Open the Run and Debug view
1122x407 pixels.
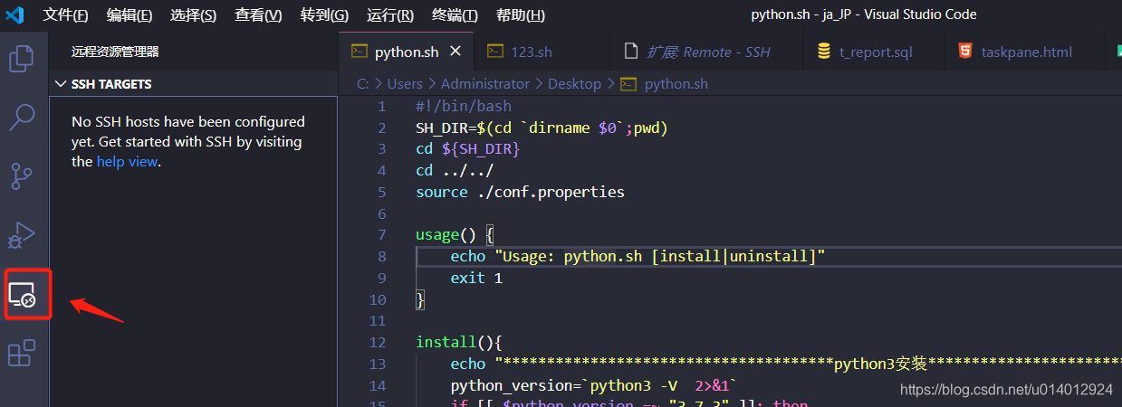pyautogui.click(x=22, y=234)
